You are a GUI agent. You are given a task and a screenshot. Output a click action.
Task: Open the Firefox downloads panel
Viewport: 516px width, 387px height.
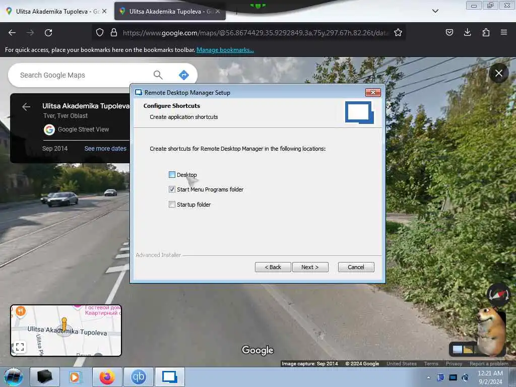point(467,32)
